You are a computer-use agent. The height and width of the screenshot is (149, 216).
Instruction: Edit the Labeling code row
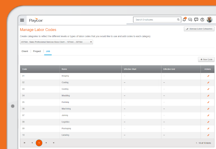(x=208, y=135)
